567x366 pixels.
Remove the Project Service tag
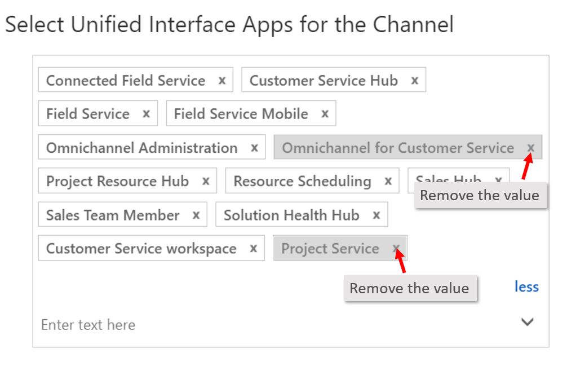[x=396, y=248]
